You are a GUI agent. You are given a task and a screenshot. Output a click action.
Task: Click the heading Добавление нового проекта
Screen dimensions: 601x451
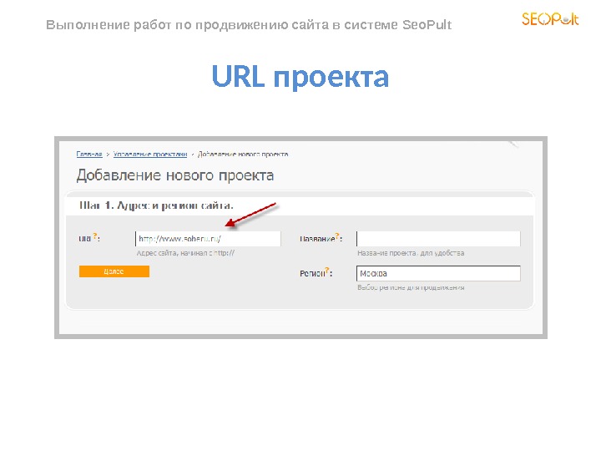[x=175, y=175]
